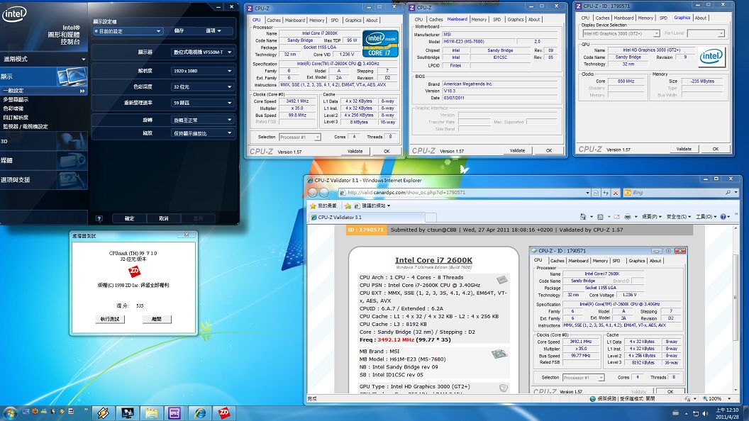Click the Intel control panel help icon
749x421 pixels.
click(99, 218)
